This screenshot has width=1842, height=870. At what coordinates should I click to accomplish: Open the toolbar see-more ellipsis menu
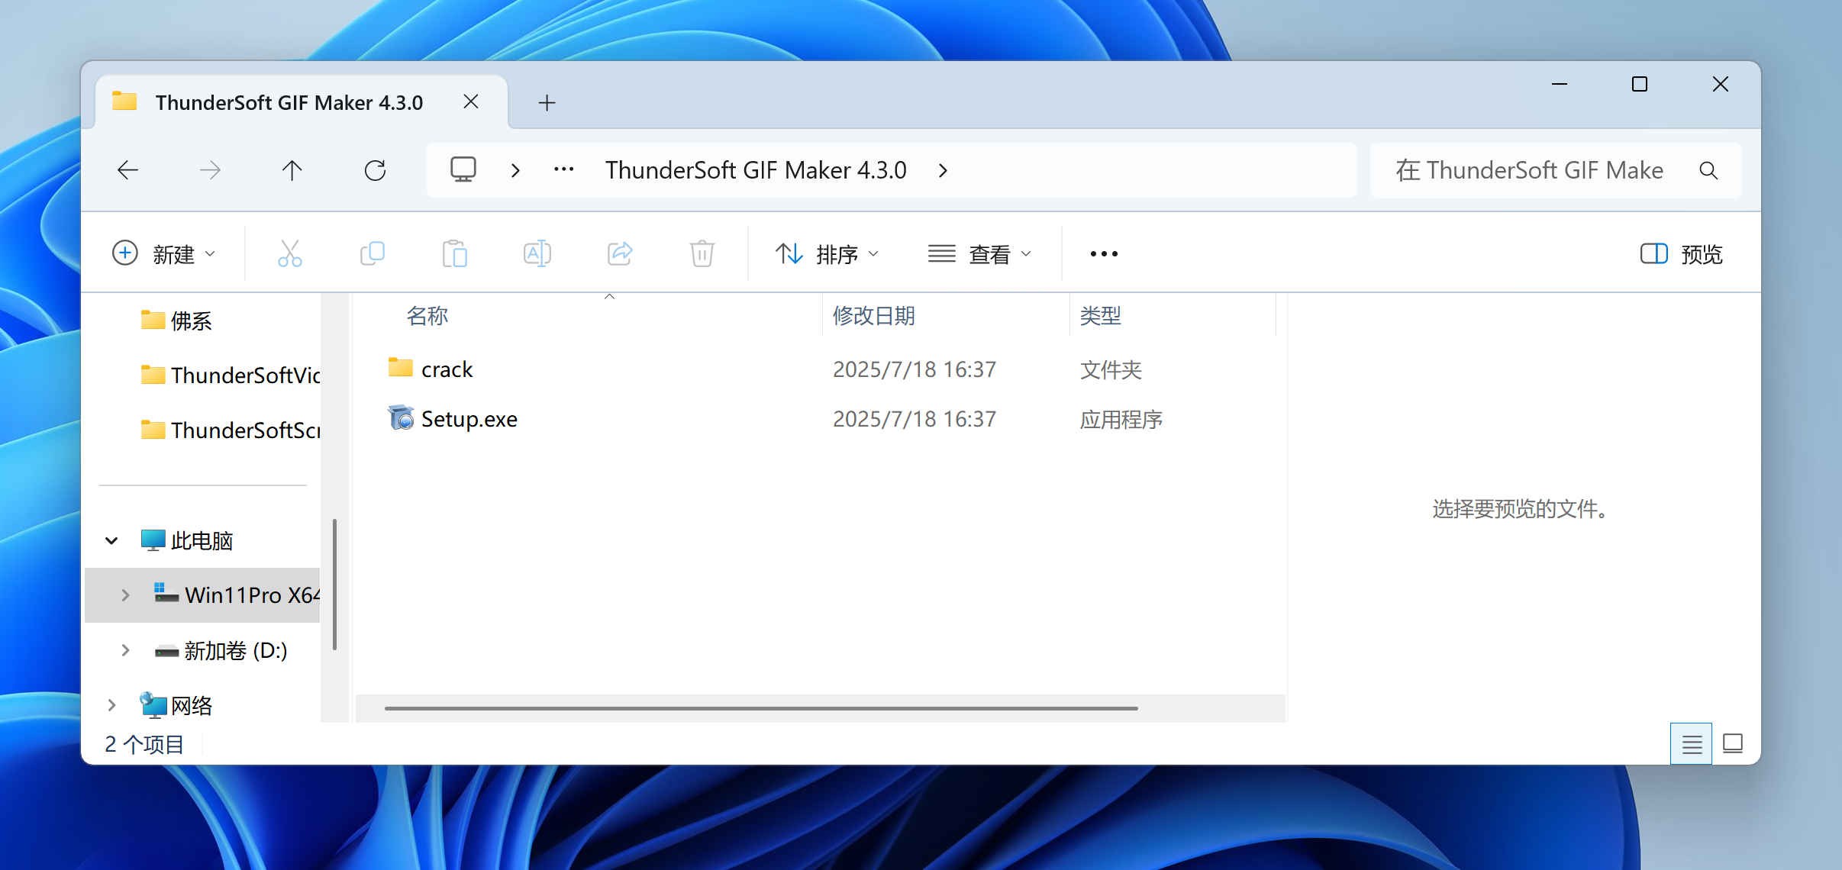tap(1104, 253)
